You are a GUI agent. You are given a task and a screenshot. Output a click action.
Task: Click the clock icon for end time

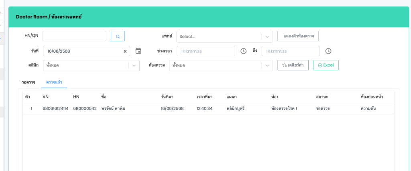[328, 51]
